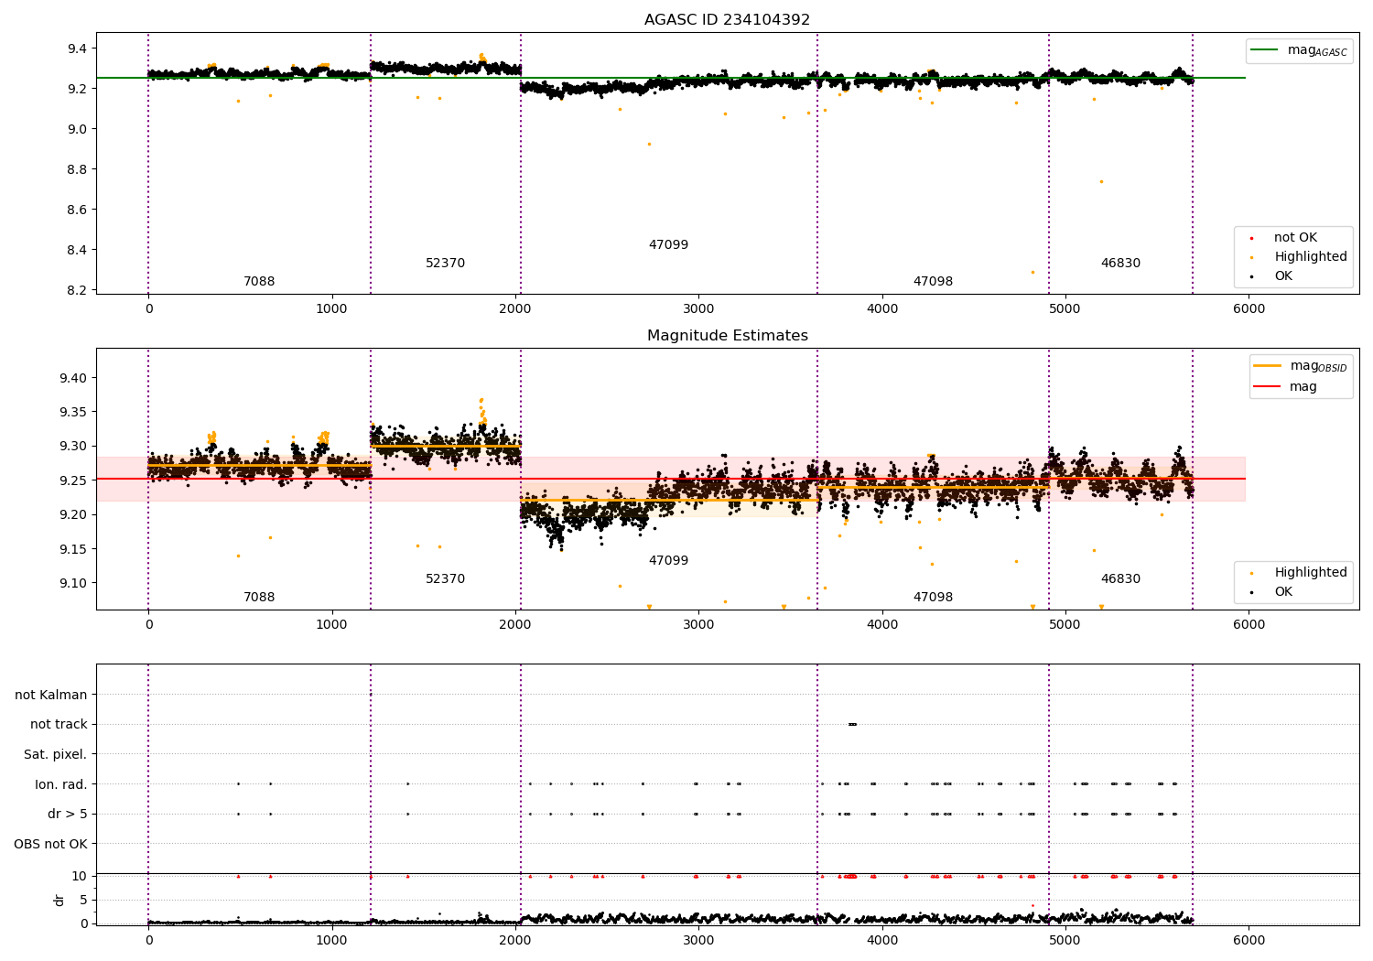This screenshot has height=961, width=1373.
Task: Click the 'Ion. rad.' axis label
Action: click(x=61, y=785)
